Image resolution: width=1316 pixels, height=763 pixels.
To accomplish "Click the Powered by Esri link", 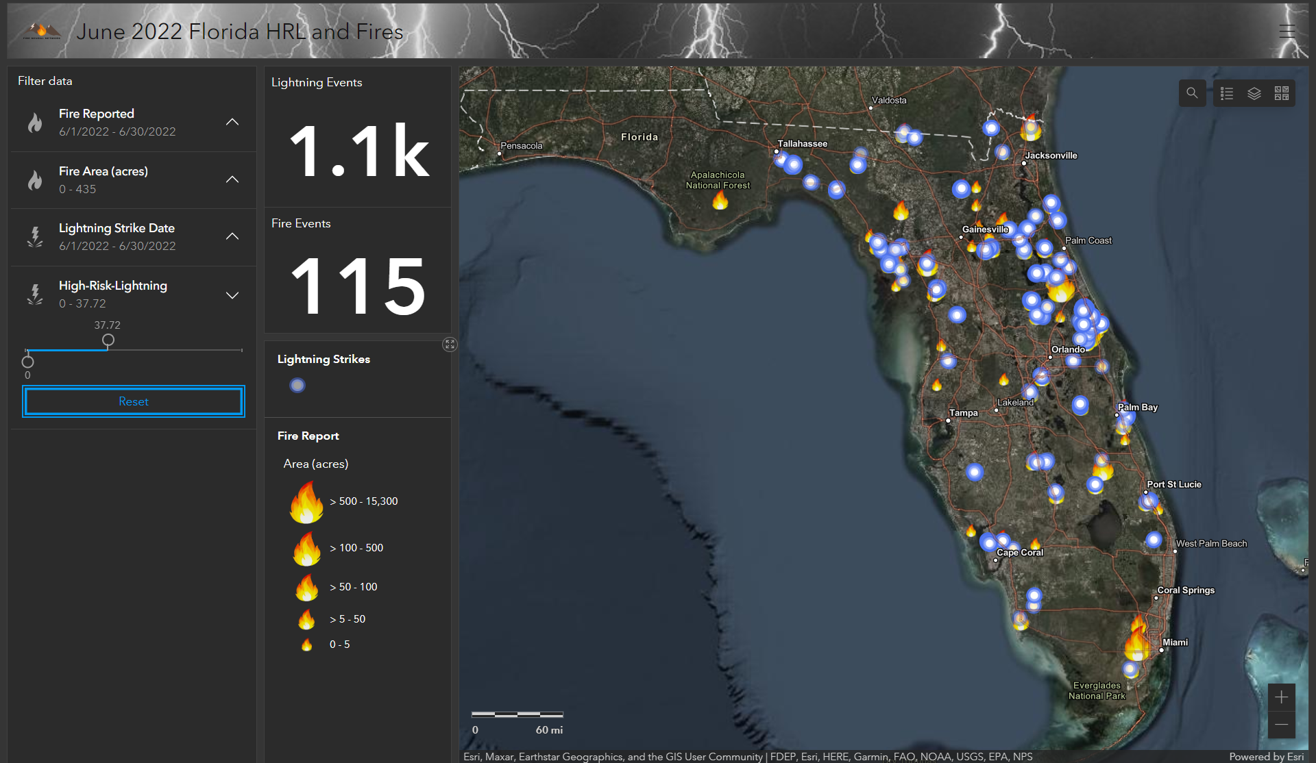I will coord(1266,756).
